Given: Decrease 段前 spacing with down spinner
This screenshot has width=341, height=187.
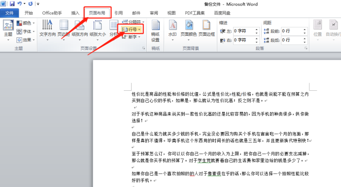Looking at the screenshot, I should (x=305, y=33).
